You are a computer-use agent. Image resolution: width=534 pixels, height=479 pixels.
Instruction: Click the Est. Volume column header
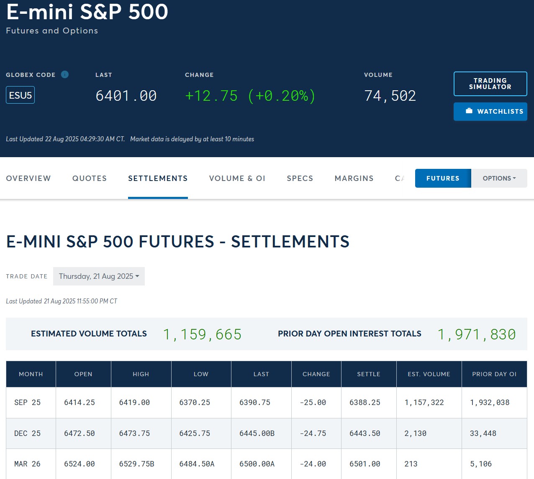tap(429, 374)
